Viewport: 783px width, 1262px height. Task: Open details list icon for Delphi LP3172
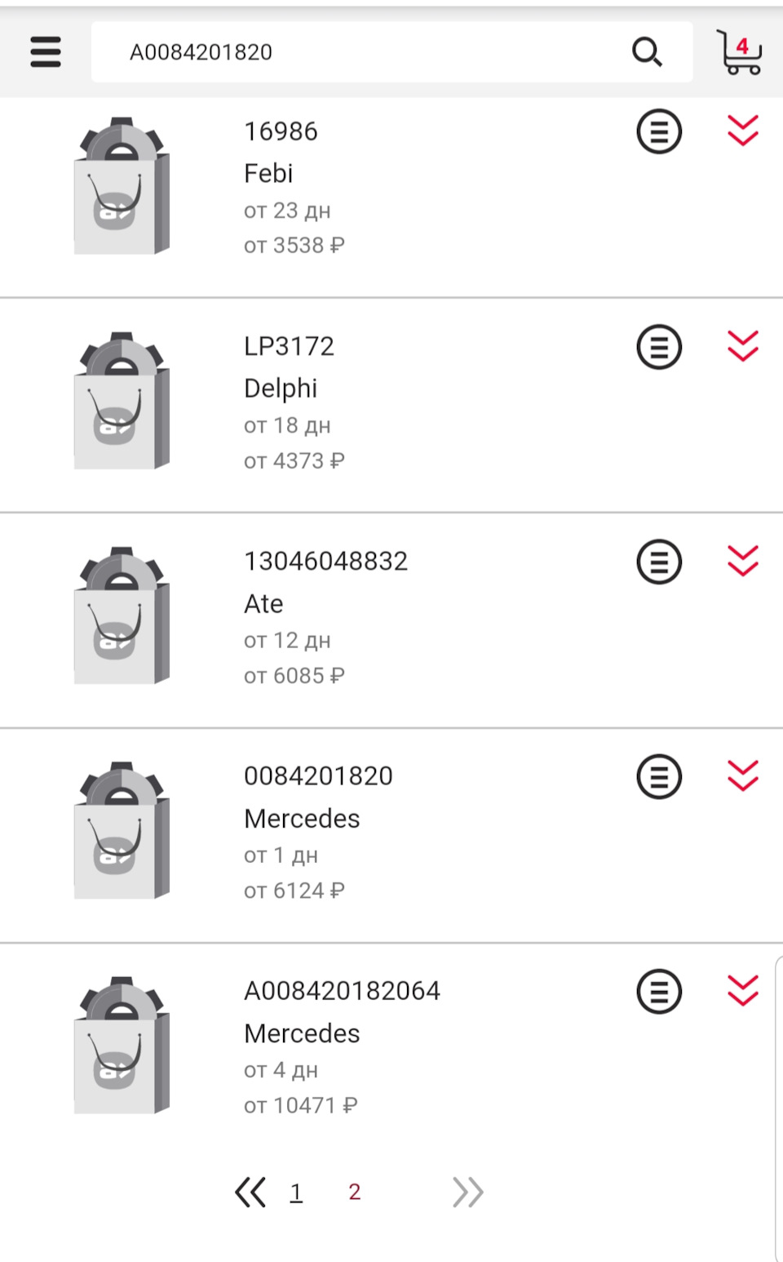[x=659, y=347]
